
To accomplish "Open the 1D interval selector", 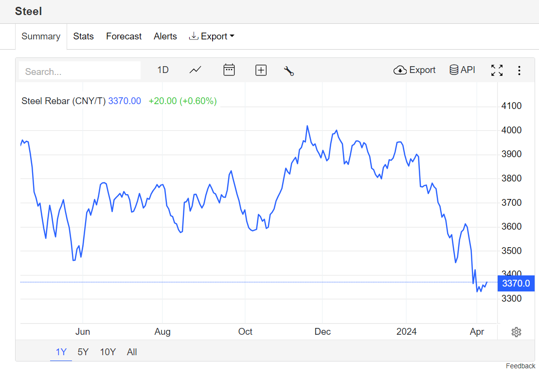I will coord(163,70).
